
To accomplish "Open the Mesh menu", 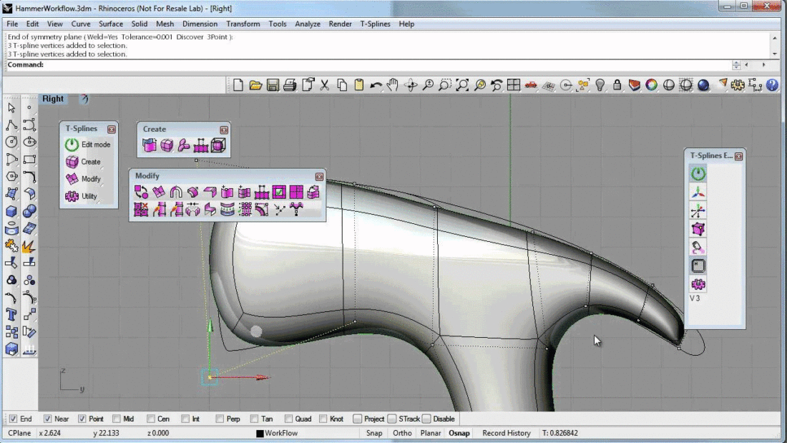I will 165,24.
